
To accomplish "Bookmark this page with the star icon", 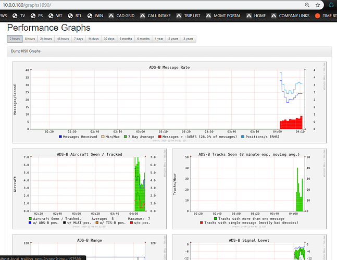I will 318,5.
